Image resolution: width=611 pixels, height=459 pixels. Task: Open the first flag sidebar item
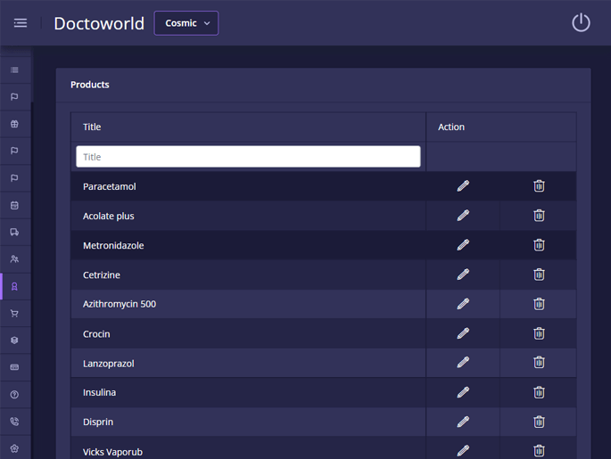tap(14, 97)
